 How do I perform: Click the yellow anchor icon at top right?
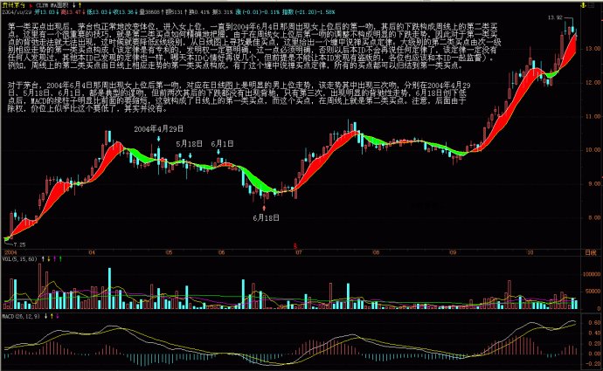pyautogui.click(x=584, y=5)
